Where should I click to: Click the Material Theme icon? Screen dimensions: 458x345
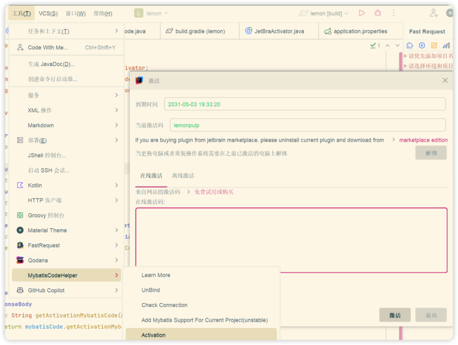click(x=20, y=230)
